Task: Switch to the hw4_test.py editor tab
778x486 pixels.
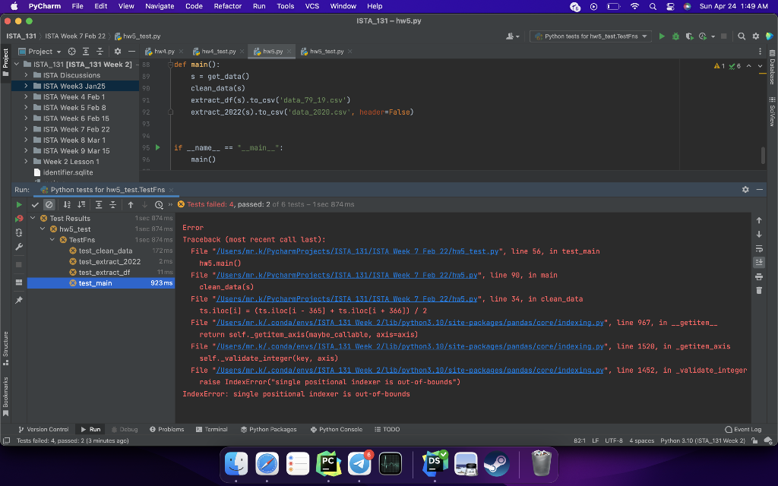Action: click(219, 52)
